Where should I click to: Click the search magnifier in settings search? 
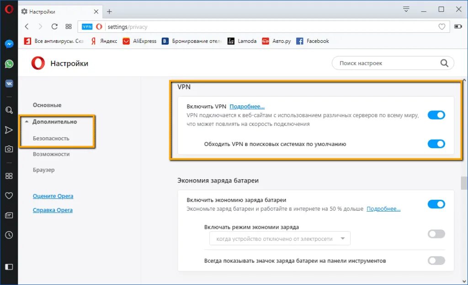444,63
